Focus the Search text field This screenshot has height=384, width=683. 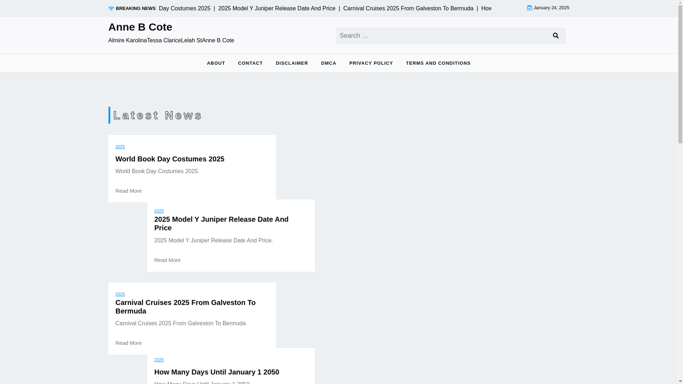click(441, 36)
